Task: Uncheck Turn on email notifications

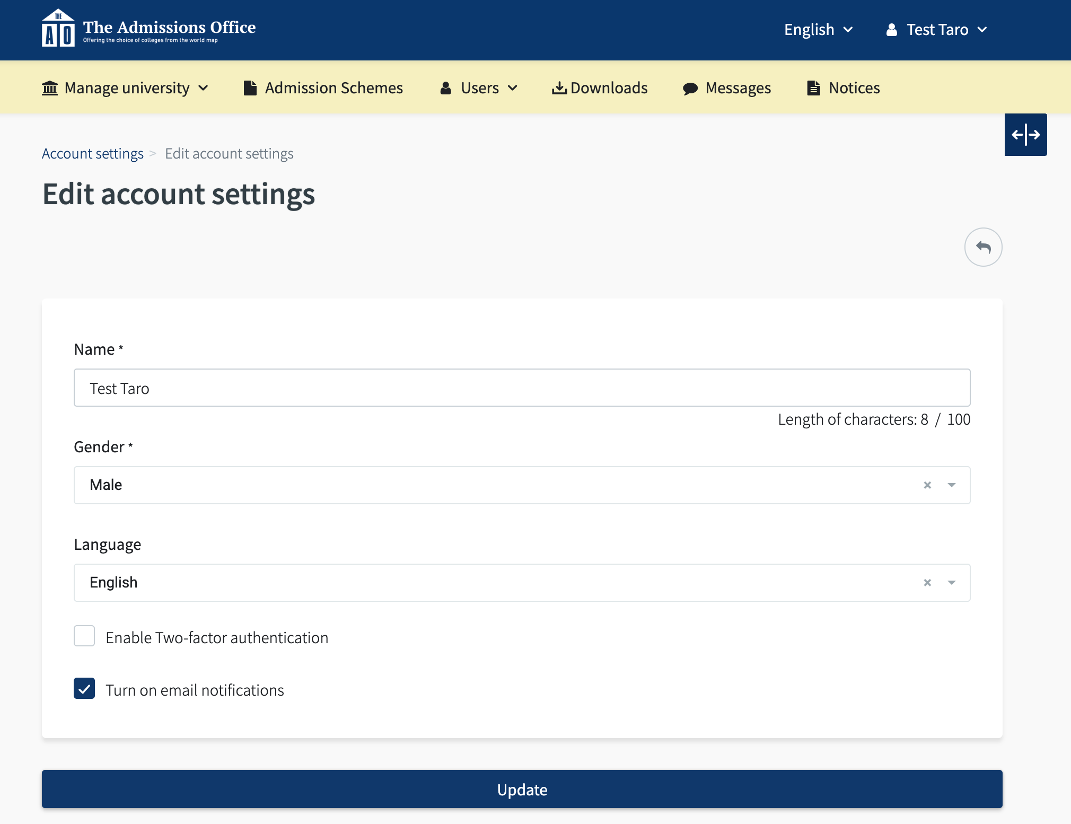Action: coord(84,688)
